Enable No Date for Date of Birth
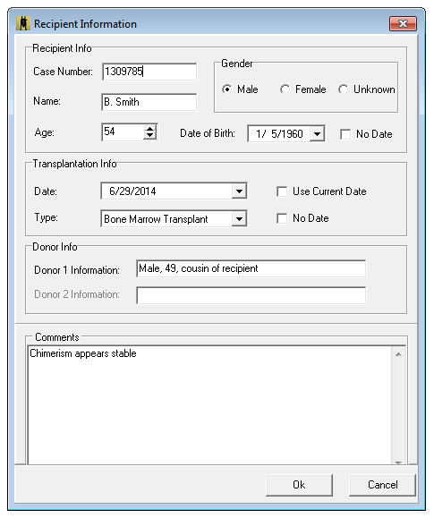This screenshot has height=518, width=434. (x=345, y=134)
